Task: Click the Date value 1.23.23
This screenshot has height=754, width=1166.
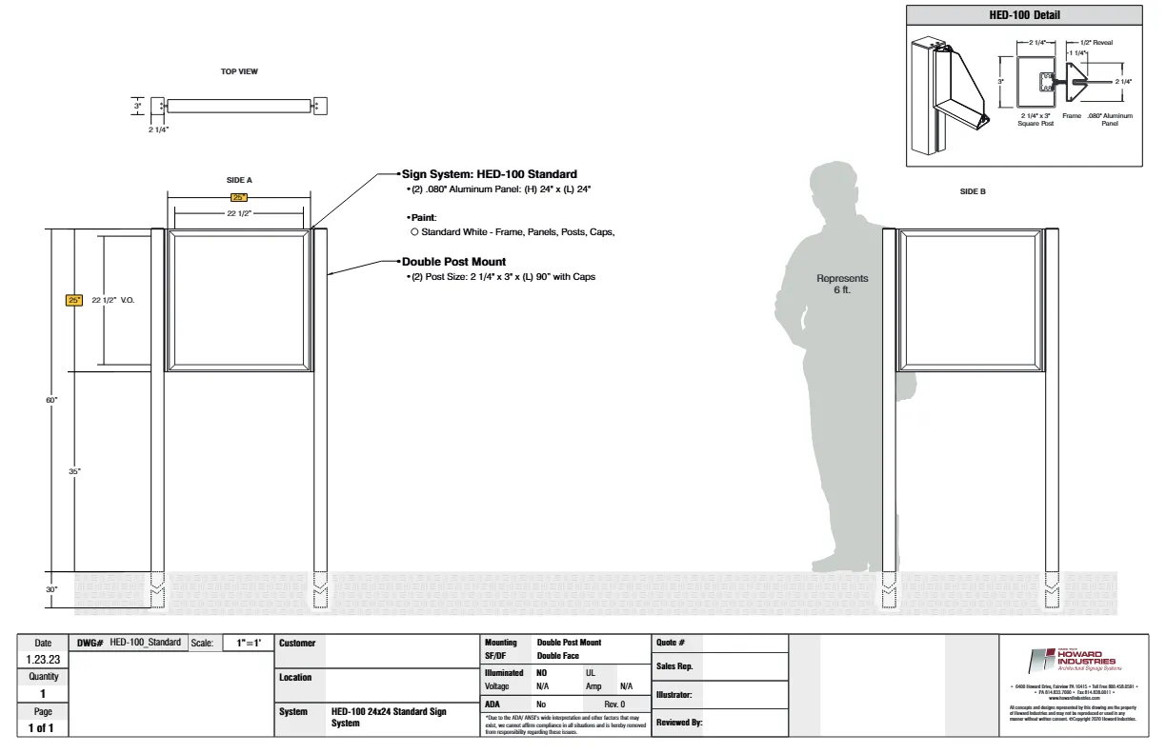Action: 42,660
